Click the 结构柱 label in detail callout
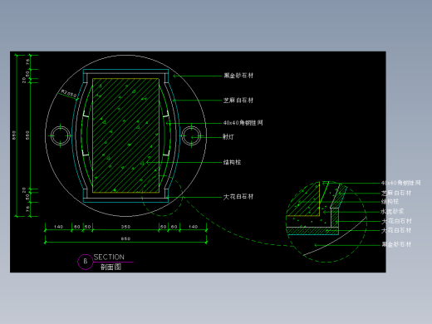The height and width of the screenshot is (324, 432). (390, 201)
